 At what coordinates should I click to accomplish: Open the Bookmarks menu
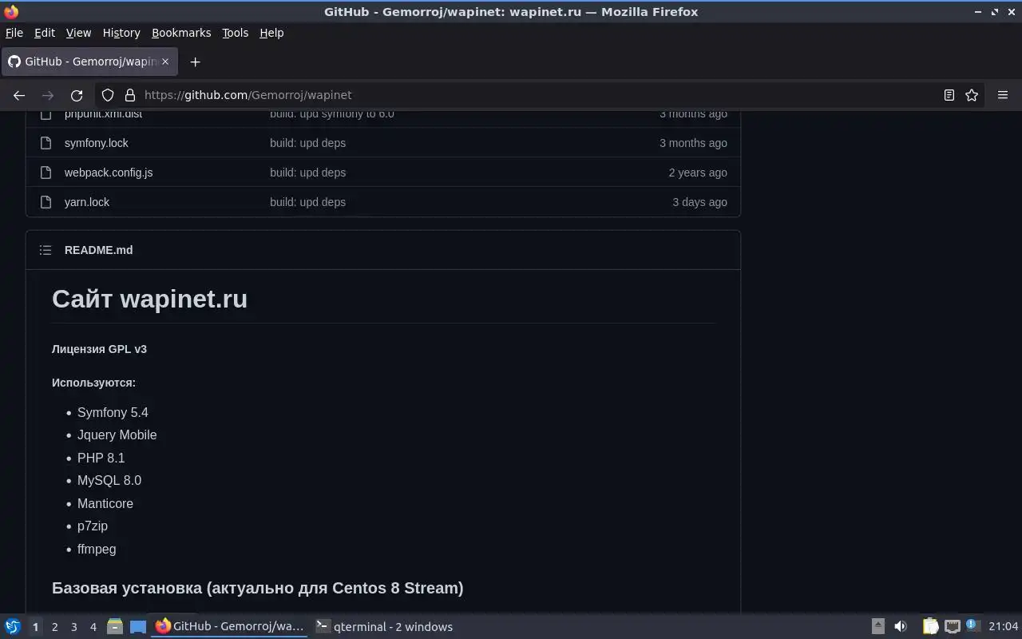(181, 33)
